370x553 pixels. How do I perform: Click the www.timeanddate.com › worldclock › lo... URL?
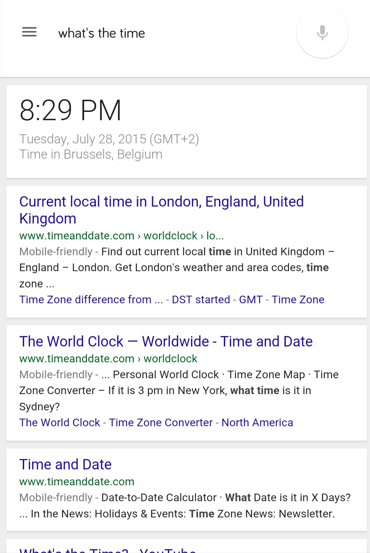point(122,236)
